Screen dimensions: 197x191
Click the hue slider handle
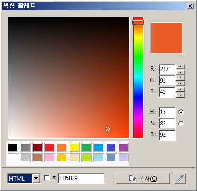point(138,22)
